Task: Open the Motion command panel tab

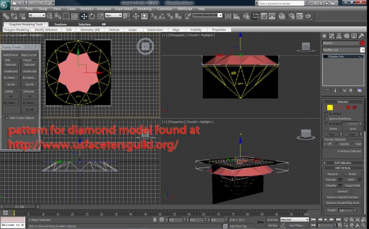Action: pyautogui.click(x=346, y=36)
